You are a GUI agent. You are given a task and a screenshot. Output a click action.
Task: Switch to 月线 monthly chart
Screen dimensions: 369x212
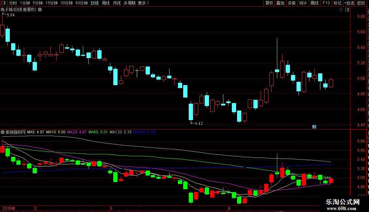pyautogui.click(x=117, y=3)
